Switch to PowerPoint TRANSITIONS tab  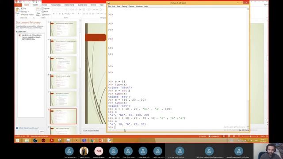click(56, 5)
